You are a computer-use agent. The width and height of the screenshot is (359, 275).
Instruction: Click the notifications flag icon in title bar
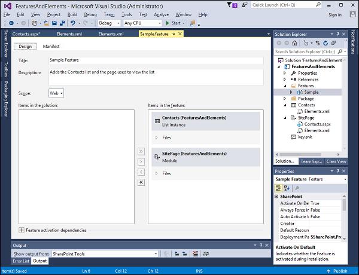pos(229,5)
